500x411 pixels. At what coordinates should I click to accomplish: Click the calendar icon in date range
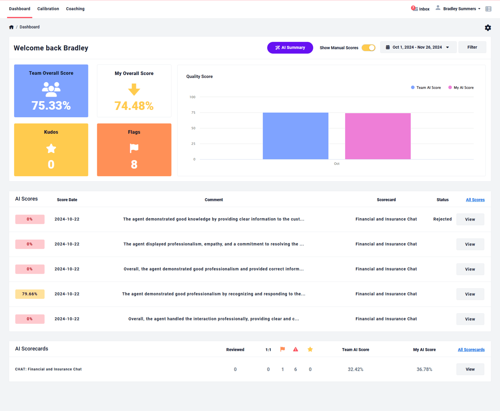tap(388, 47)
